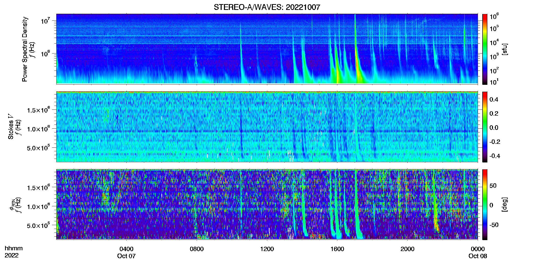This screenshot has height=275, width=534.
Task: Click the Stokes V color bar
Action: [x=485, y=127]
